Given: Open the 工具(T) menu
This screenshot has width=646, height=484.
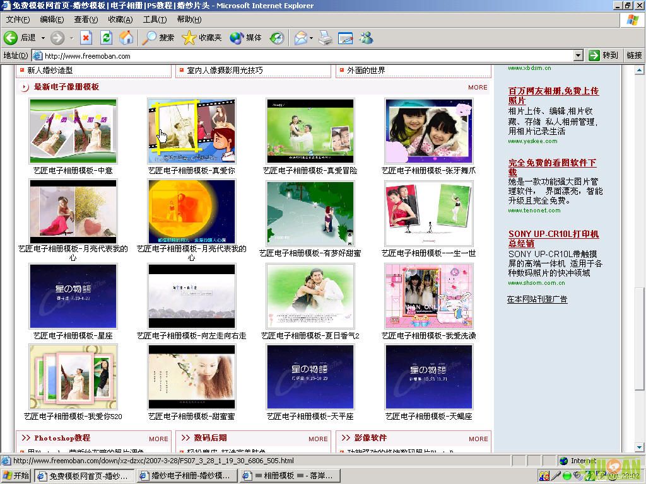Looking at the screenshot, I should (155, 20).
